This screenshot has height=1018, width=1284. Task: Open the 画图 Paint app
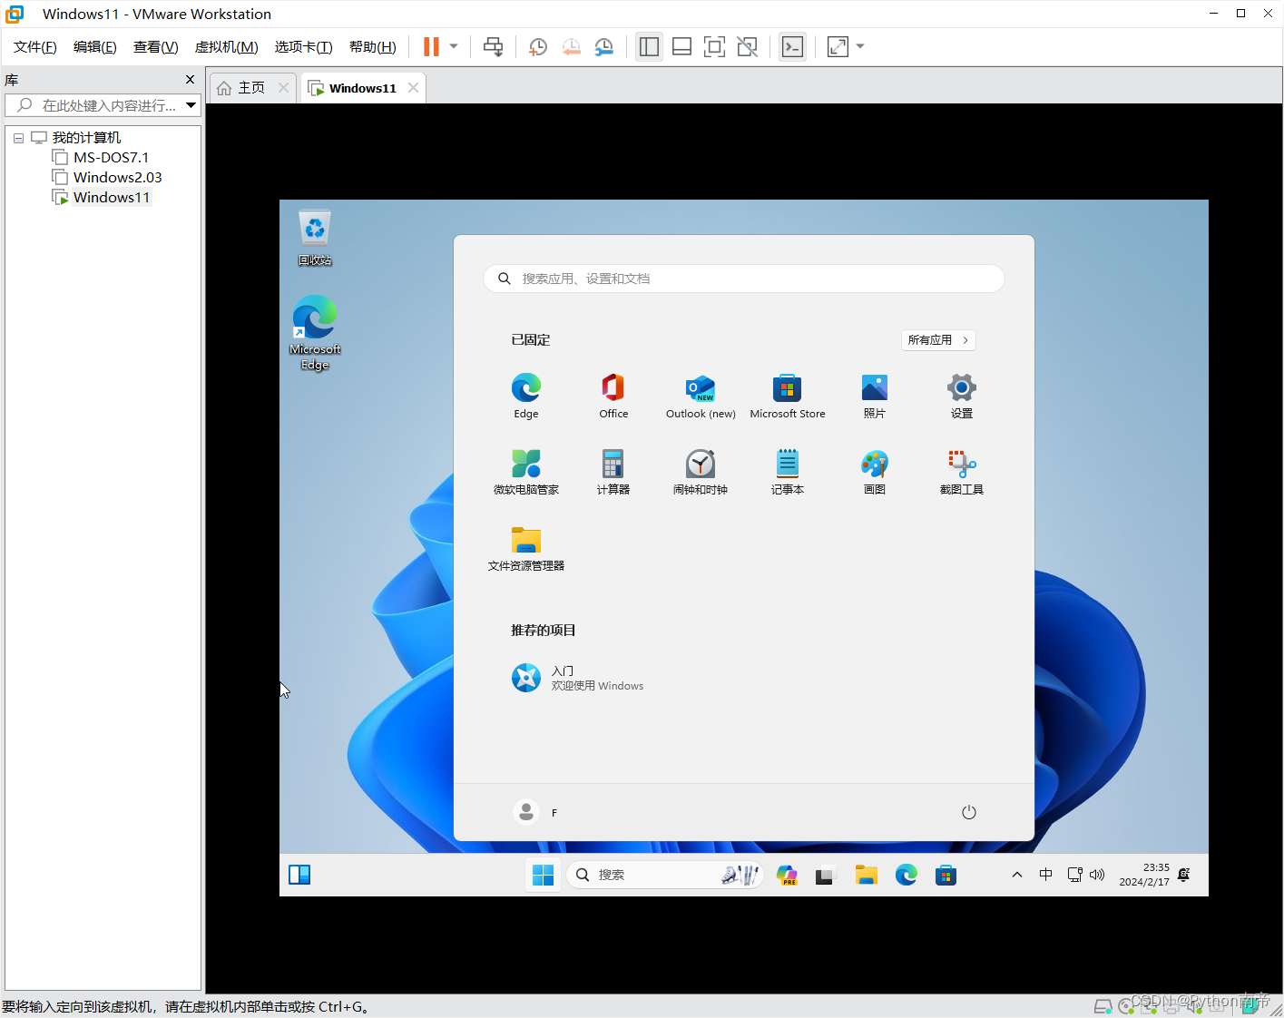click(875, 473)
